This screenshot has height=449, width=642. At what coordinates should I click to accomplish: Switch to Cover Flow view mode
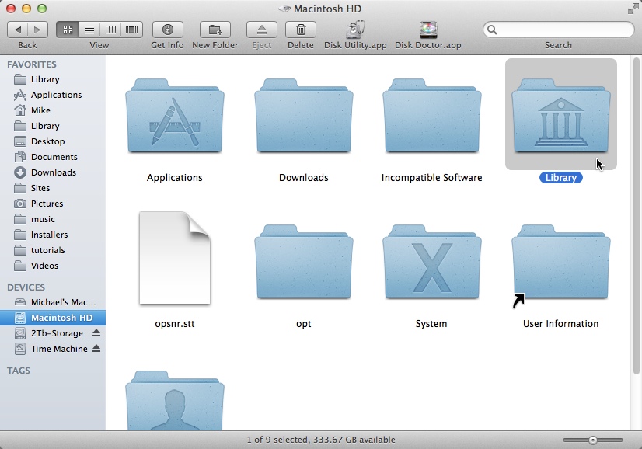pos(132,30)
